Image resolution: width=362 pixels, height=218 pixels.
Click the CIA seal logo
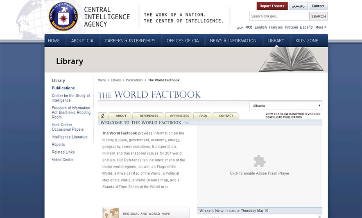(63, 17)
